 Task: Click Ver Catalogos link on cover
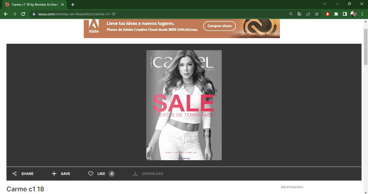point(184,158)
